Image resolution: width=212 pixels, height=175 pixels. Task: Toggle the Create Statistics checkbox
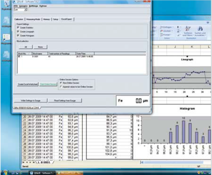coord(18,28)
